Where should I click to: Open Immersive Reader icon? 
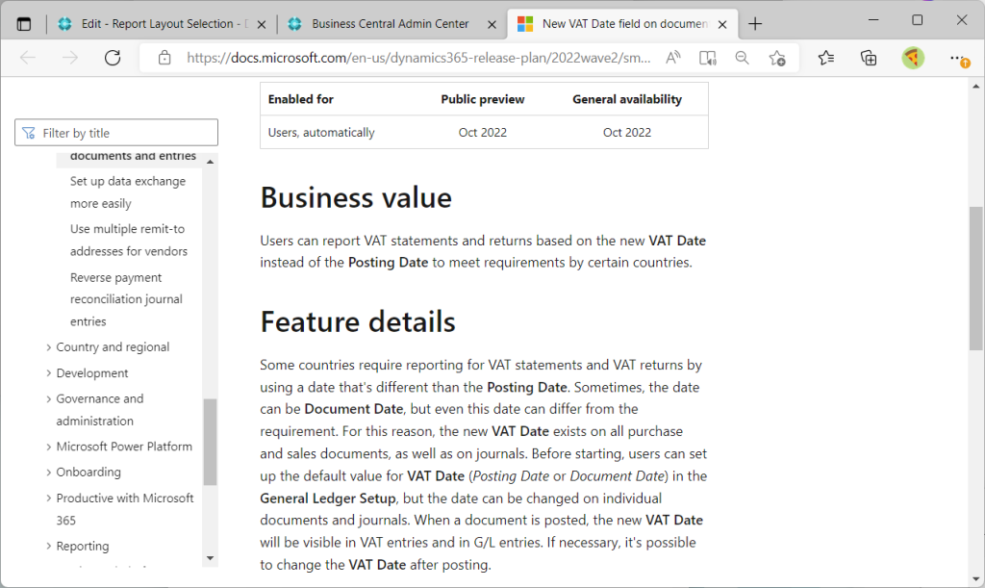[707, 59]
